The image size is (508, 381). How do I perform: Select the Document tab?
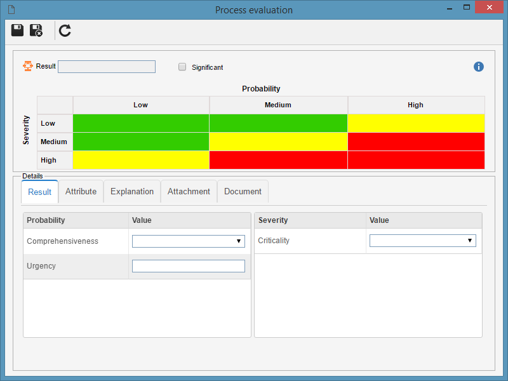pyautogui.click(x=243, y=192)
